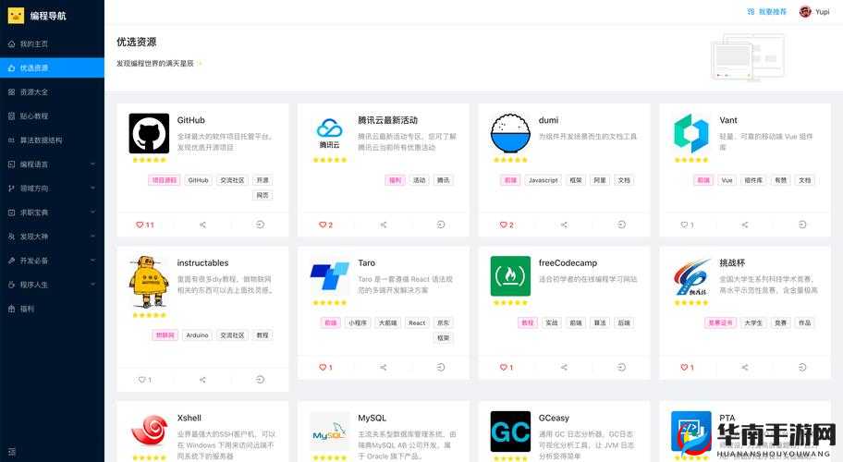Click the Arduino tag on instructables card
The width and height of the screenshot is (843, 462).
[x=197, y=335]
